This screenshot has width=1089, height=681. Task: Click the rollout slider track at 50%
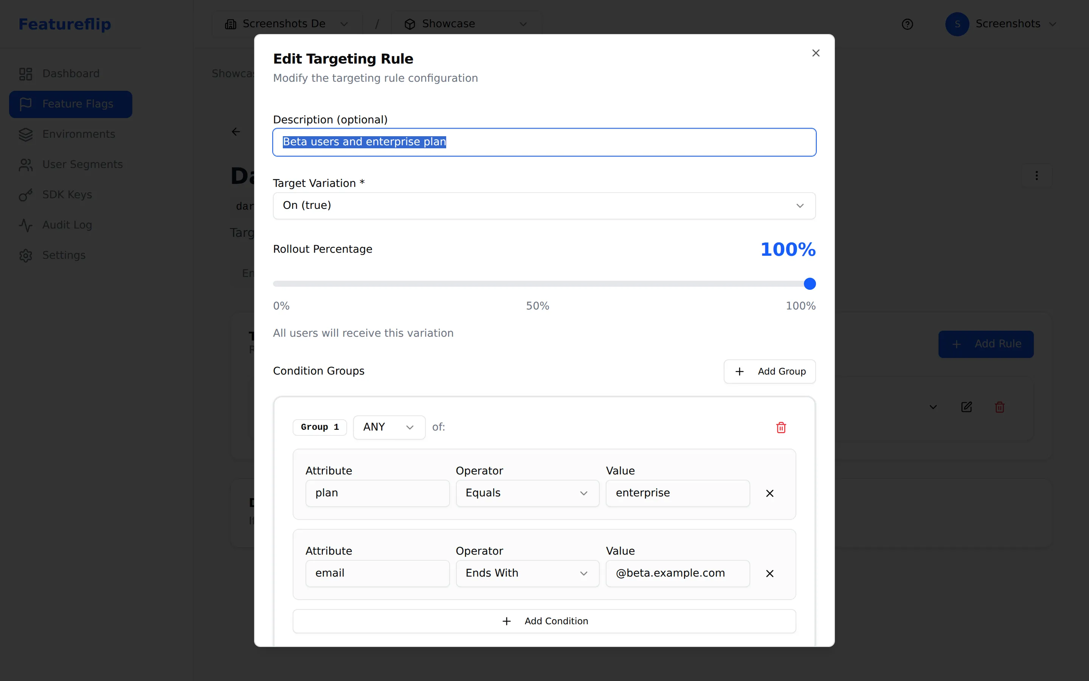click(544, 284)
